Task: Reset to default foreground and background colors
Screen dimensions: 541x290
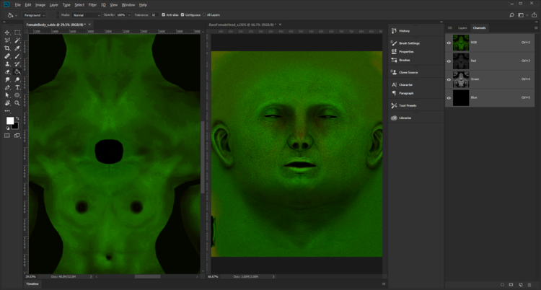Action: (8, 128)
